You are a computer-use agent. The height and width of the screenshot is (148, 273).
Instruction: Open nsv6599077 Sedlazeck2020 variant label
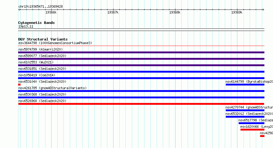[x=42, y=56]
